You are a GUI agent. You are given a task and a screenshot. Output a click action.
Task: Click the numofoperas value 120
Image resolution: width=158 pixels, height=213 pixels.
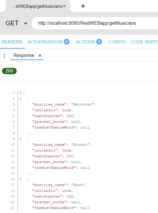[x=70, y=196]
